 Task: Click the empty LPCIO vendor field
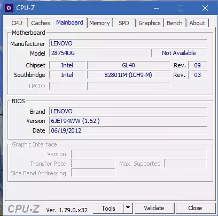(x=67, y=86)
